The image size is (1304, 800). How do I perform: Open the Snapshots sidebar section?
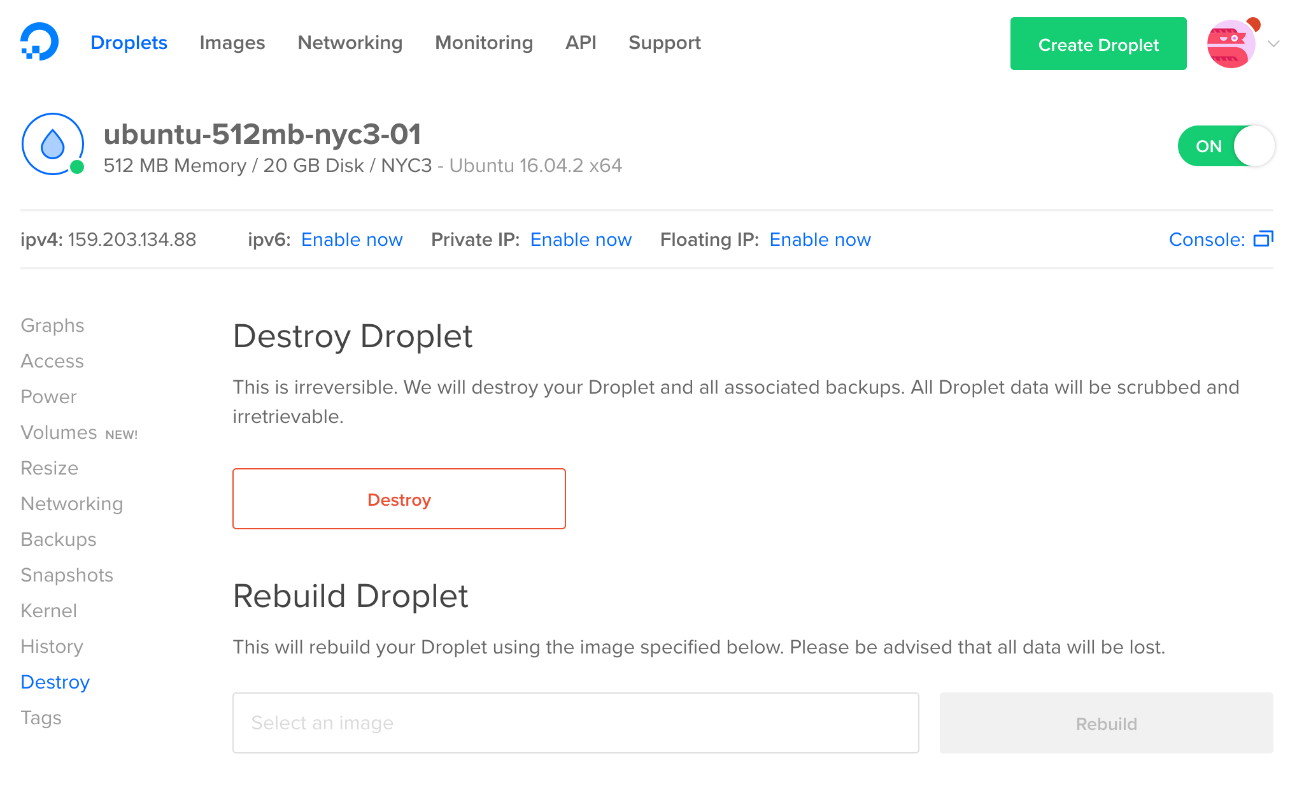pos(67,575)
